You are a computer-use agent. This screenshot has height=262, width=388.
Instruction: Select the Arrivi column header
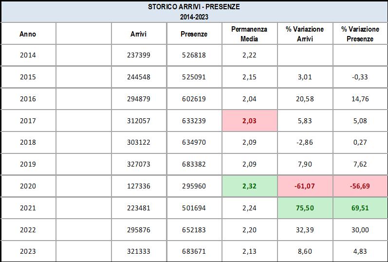tap(138, 34)
